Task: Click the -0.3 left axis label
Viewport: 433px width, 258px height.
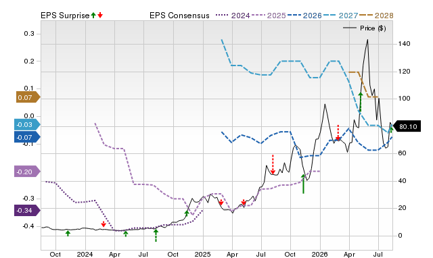Action: click(28, 199)
